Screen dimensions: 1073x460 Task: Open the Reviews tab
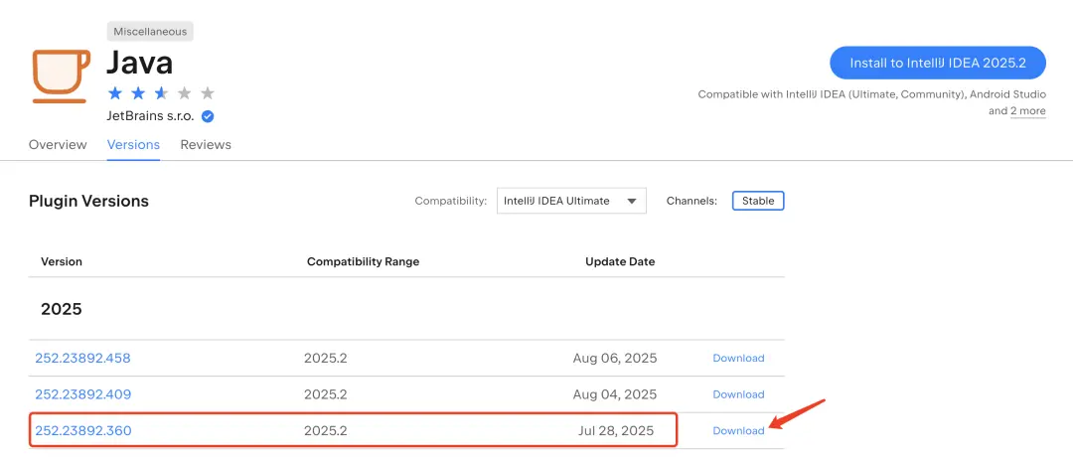[x=206, y=145]
